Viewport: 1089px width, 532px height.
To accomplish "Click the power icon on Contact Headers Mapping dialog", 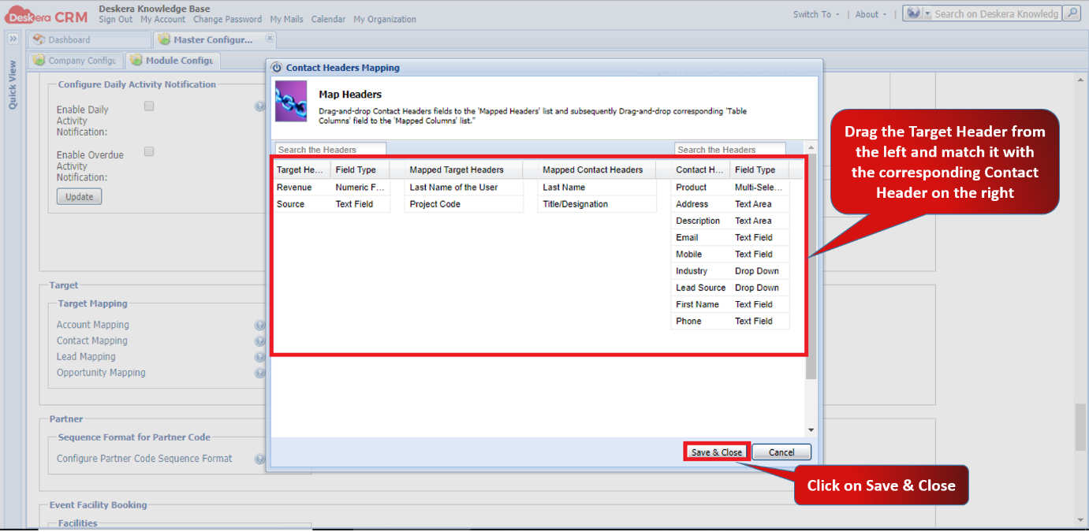I will pos(277,67).
